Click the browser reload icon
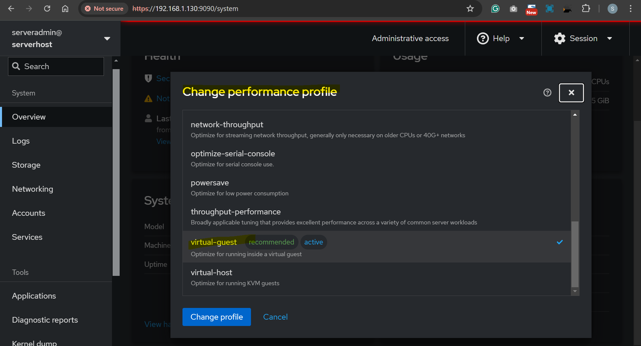 point(47,9)
